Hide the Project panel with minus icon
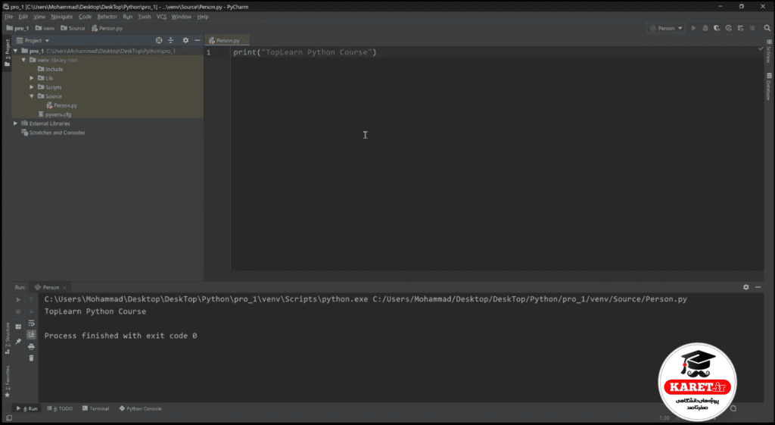This screenshot has width=775, height=425. tap(198, 41)
